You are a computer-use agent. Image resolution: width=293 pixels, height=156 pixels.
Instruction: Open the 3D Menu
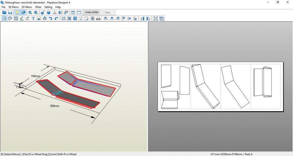click(x=13, y=7)
